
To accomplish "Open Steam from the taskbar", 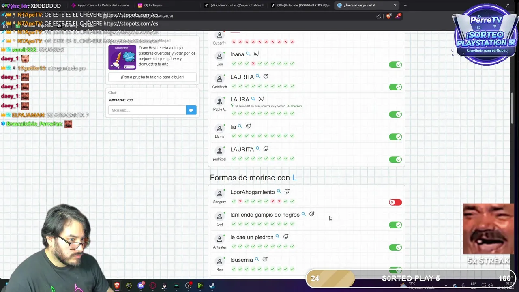I will pyautogui.click(x=212, y=286).
